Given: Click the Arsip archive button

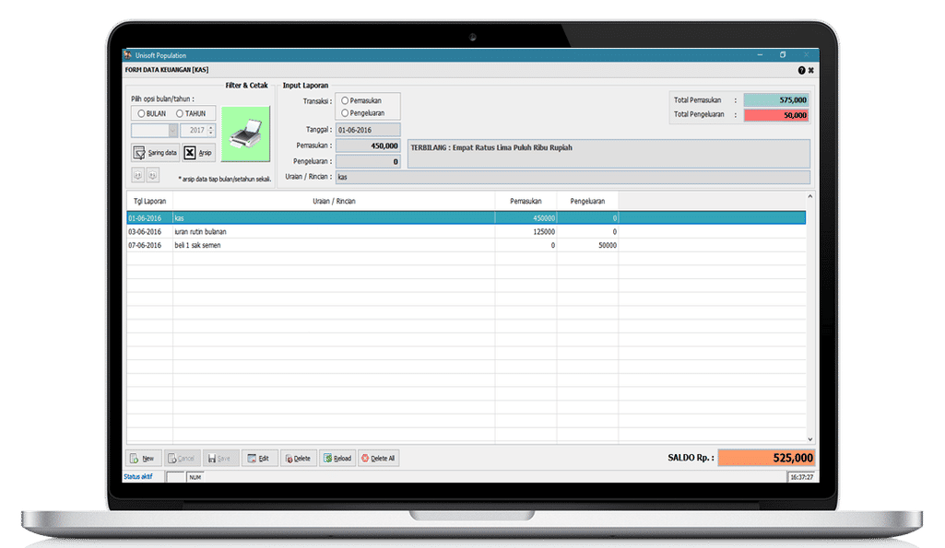Looking at the screenshot, I should pyautogui.click(x=199, y=153).
